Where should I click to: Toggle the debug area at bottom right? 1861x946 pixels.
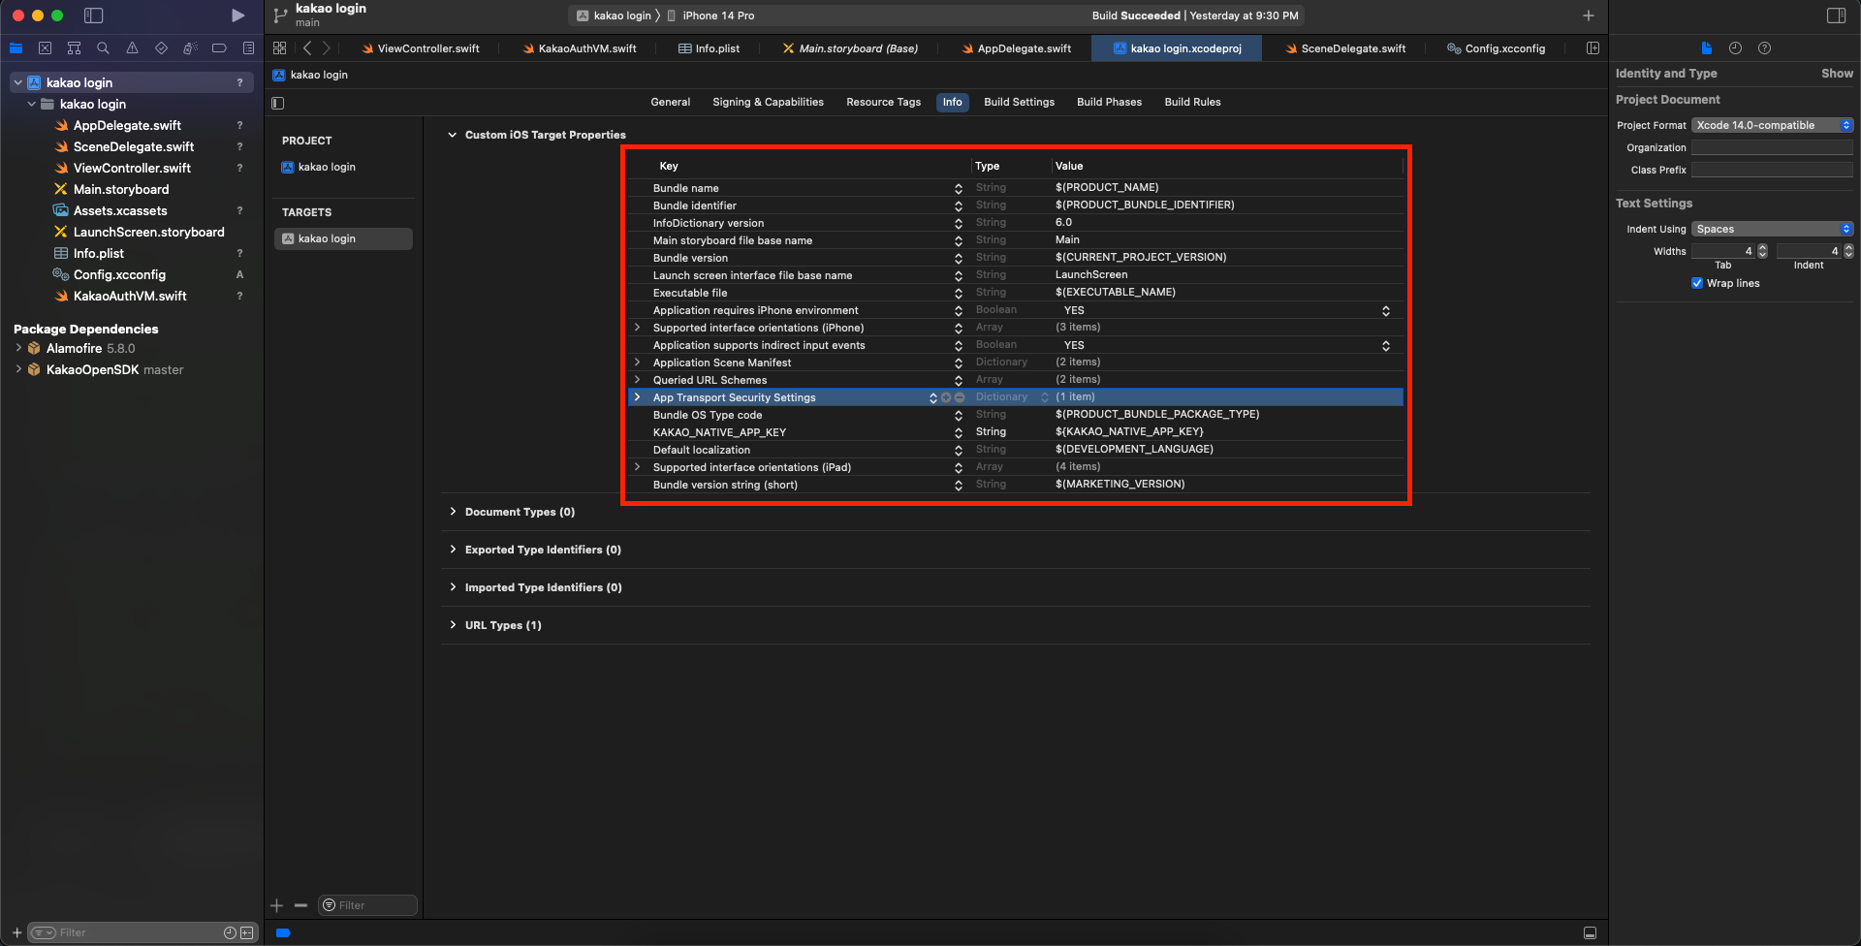[1590, 932]
